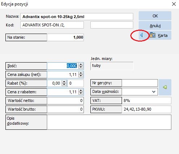179x154 pixels.
Task: Decrease Ilość with the down spinner
Action: tap(81, 67)
